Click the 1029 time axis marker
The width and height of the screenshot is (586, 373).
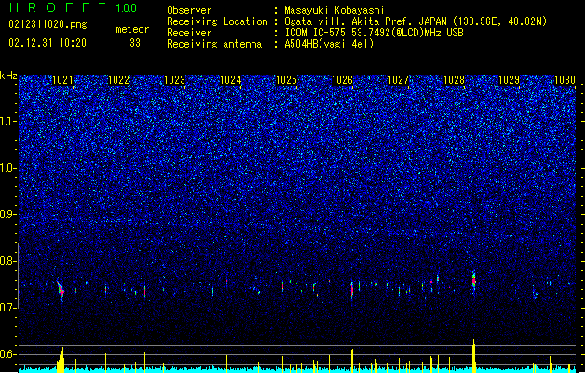509,80
